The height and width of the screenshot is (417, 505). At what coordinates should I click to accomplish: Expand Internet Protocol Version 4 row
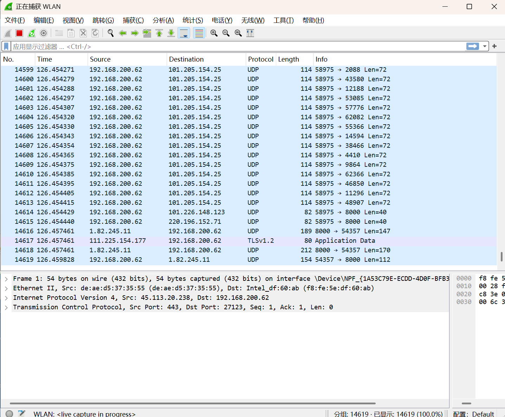click(x=6, y=298)
